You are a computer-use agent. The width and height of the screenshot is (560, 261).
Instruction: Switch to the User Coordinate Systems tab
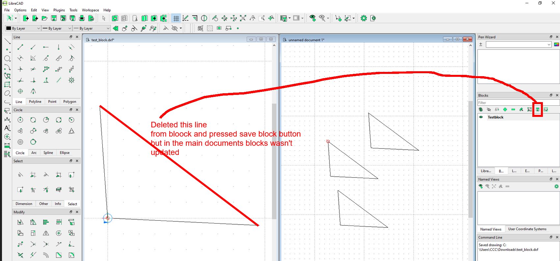point(527,229)
